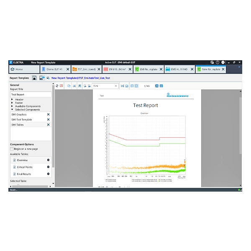
Task: Enable Begin on a new page
Action: click(12, 149)
